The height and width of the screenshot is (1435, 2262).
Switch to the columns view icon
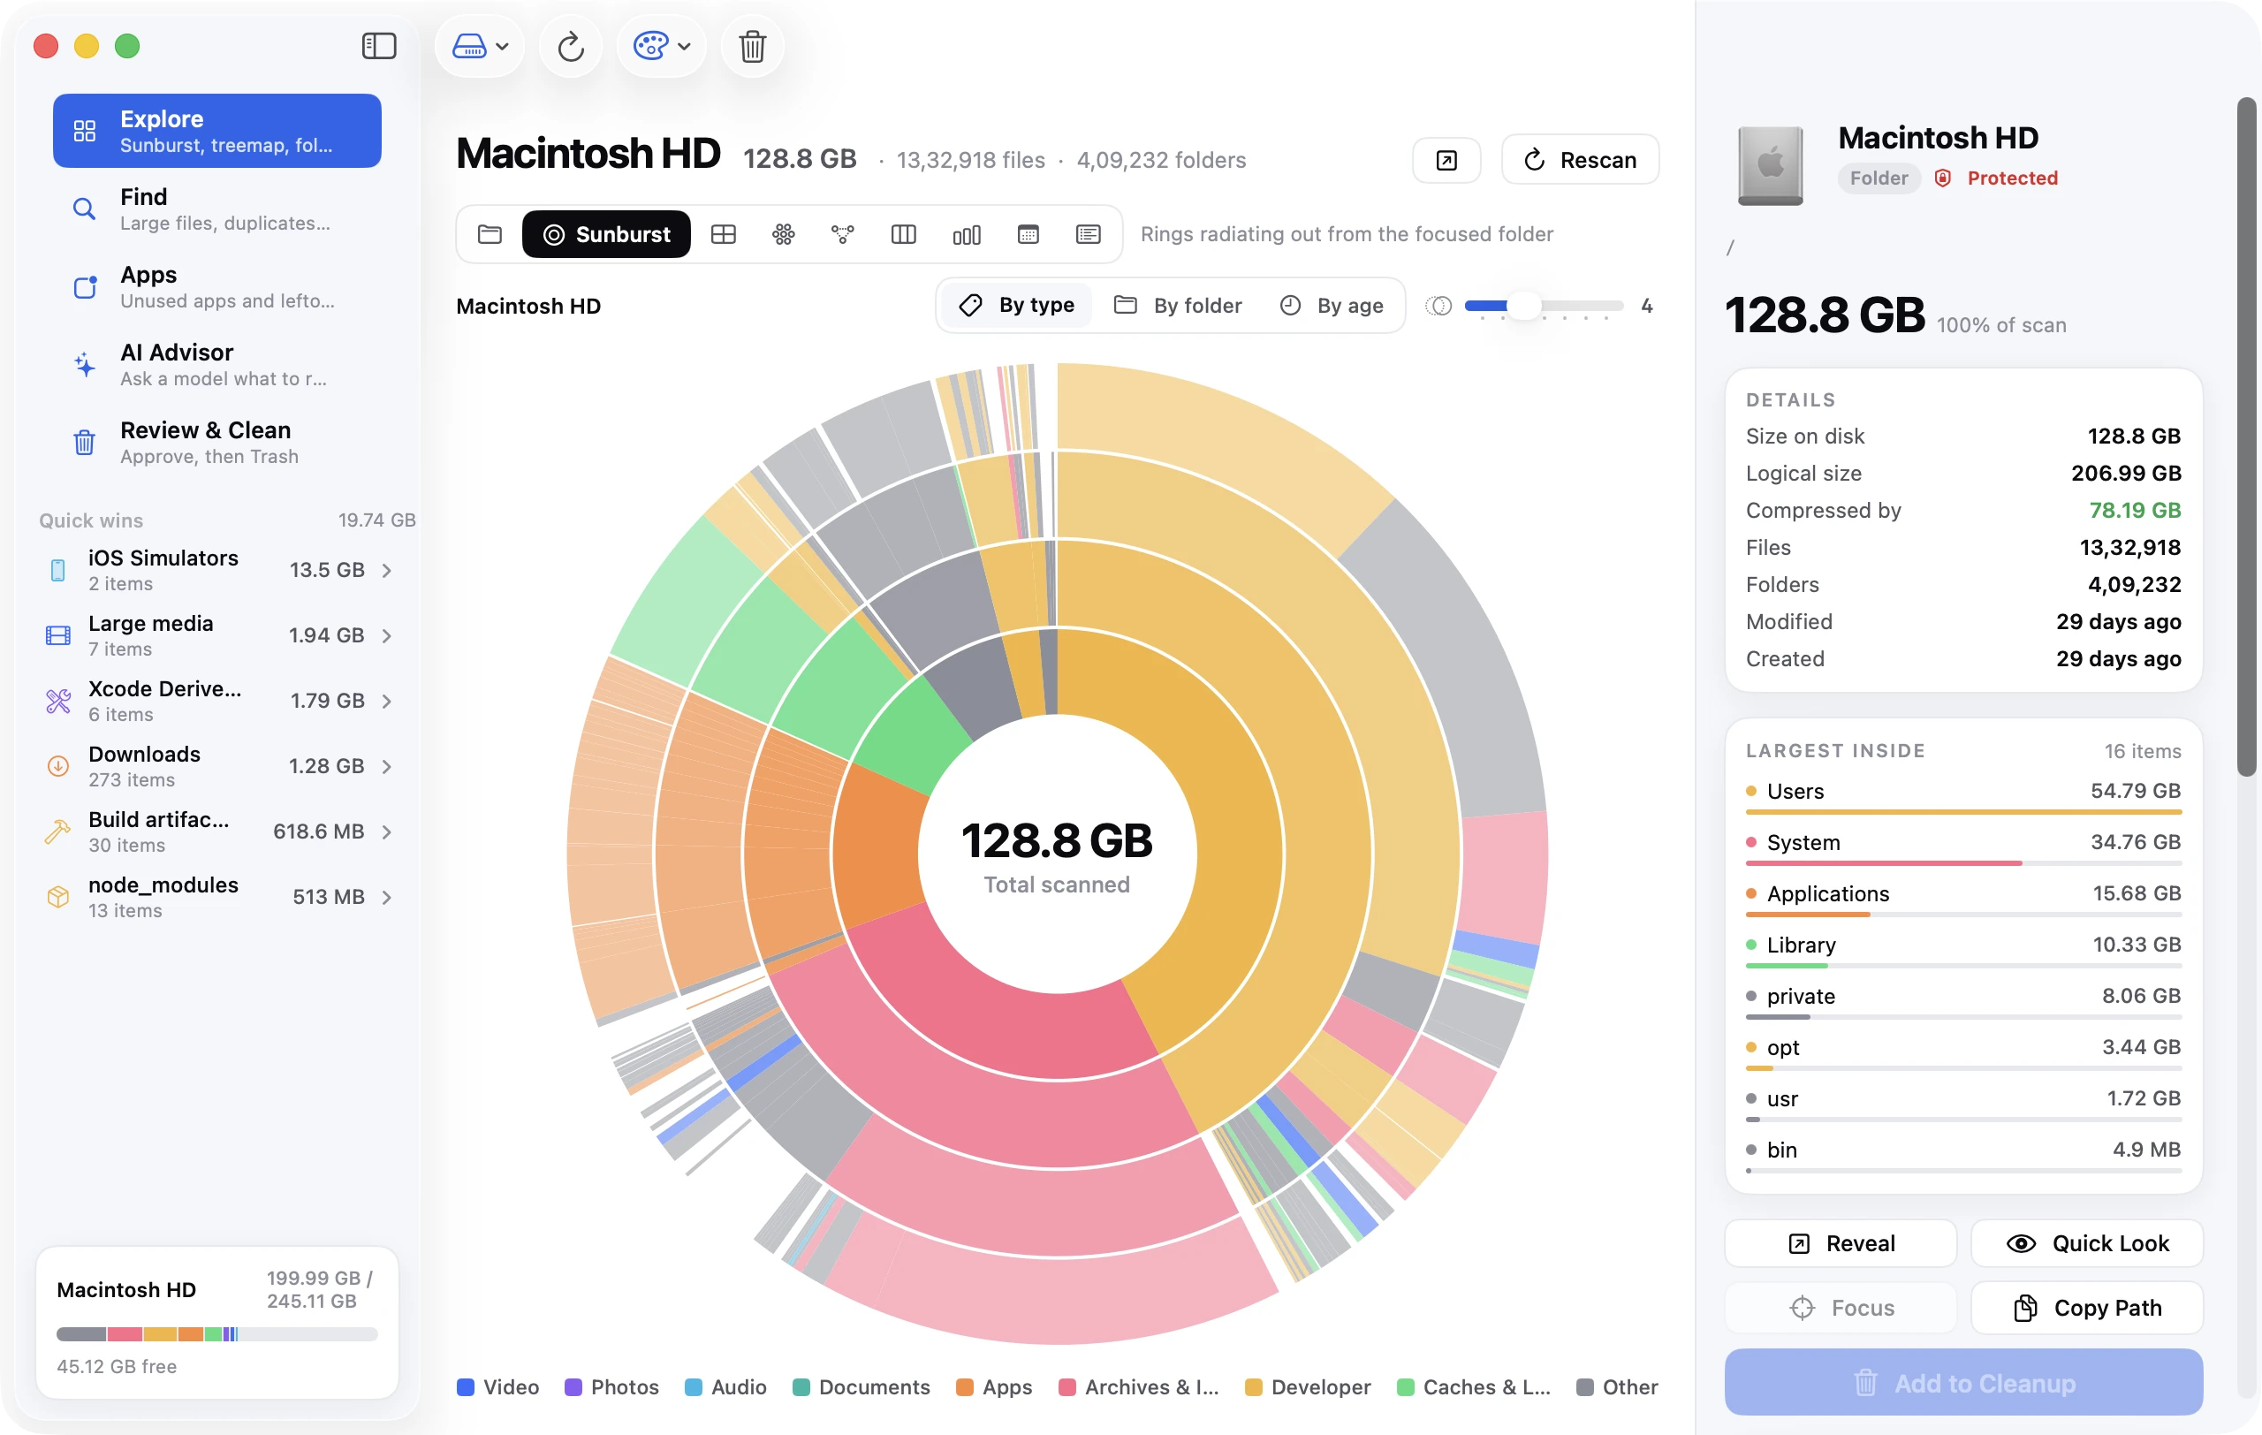tap(904, 234)
